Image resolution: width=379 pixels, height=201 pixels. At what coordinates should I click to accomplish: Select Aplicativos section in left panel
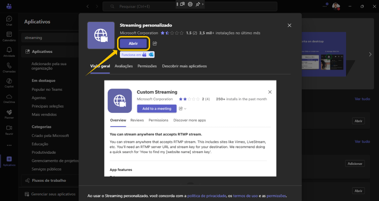[50, 51]
